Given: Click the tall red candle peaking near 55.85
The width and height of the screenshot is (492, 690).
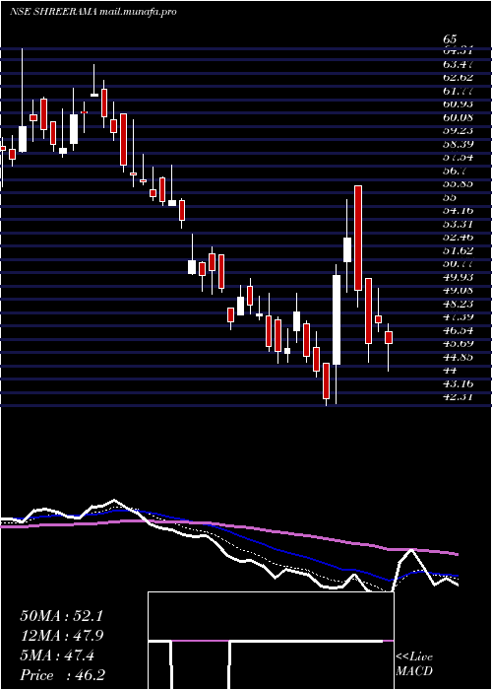Looking at the screenshot, I should (x=358, y=239).
